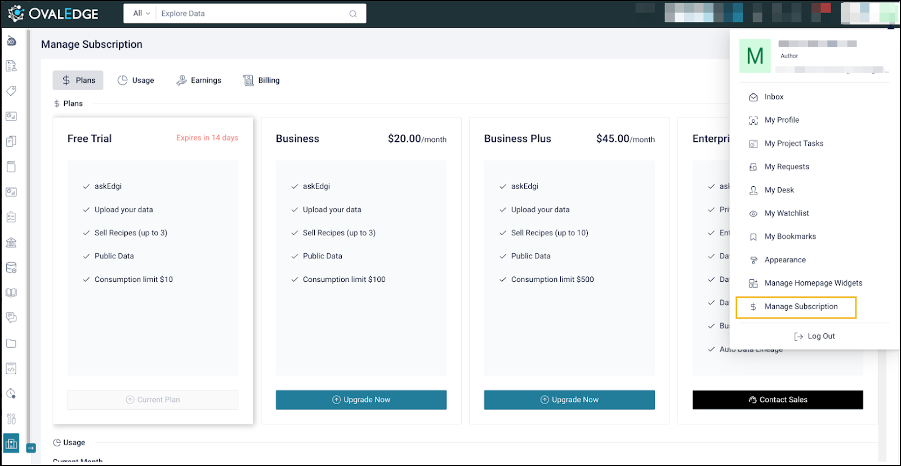
Task: Click the highlighted dashboard icon at sidebar bottom
Action: pyautogui.click(x=11, y=443)
